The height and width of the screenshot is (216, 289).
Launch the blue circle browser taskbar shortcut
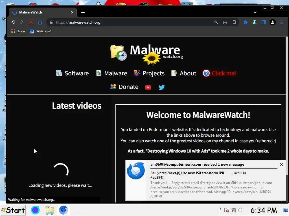[35, 210]
